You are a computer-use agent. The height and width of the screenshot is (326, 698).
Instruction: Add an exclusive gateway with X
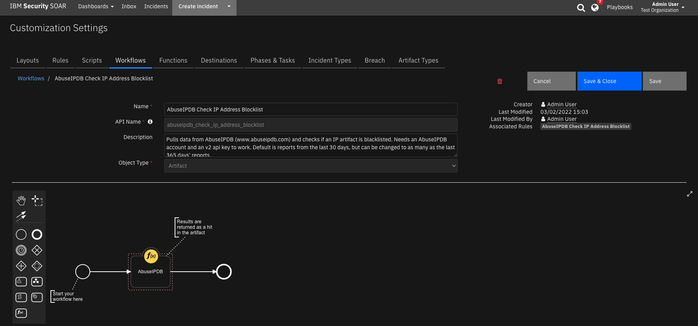tap(37, 250)
